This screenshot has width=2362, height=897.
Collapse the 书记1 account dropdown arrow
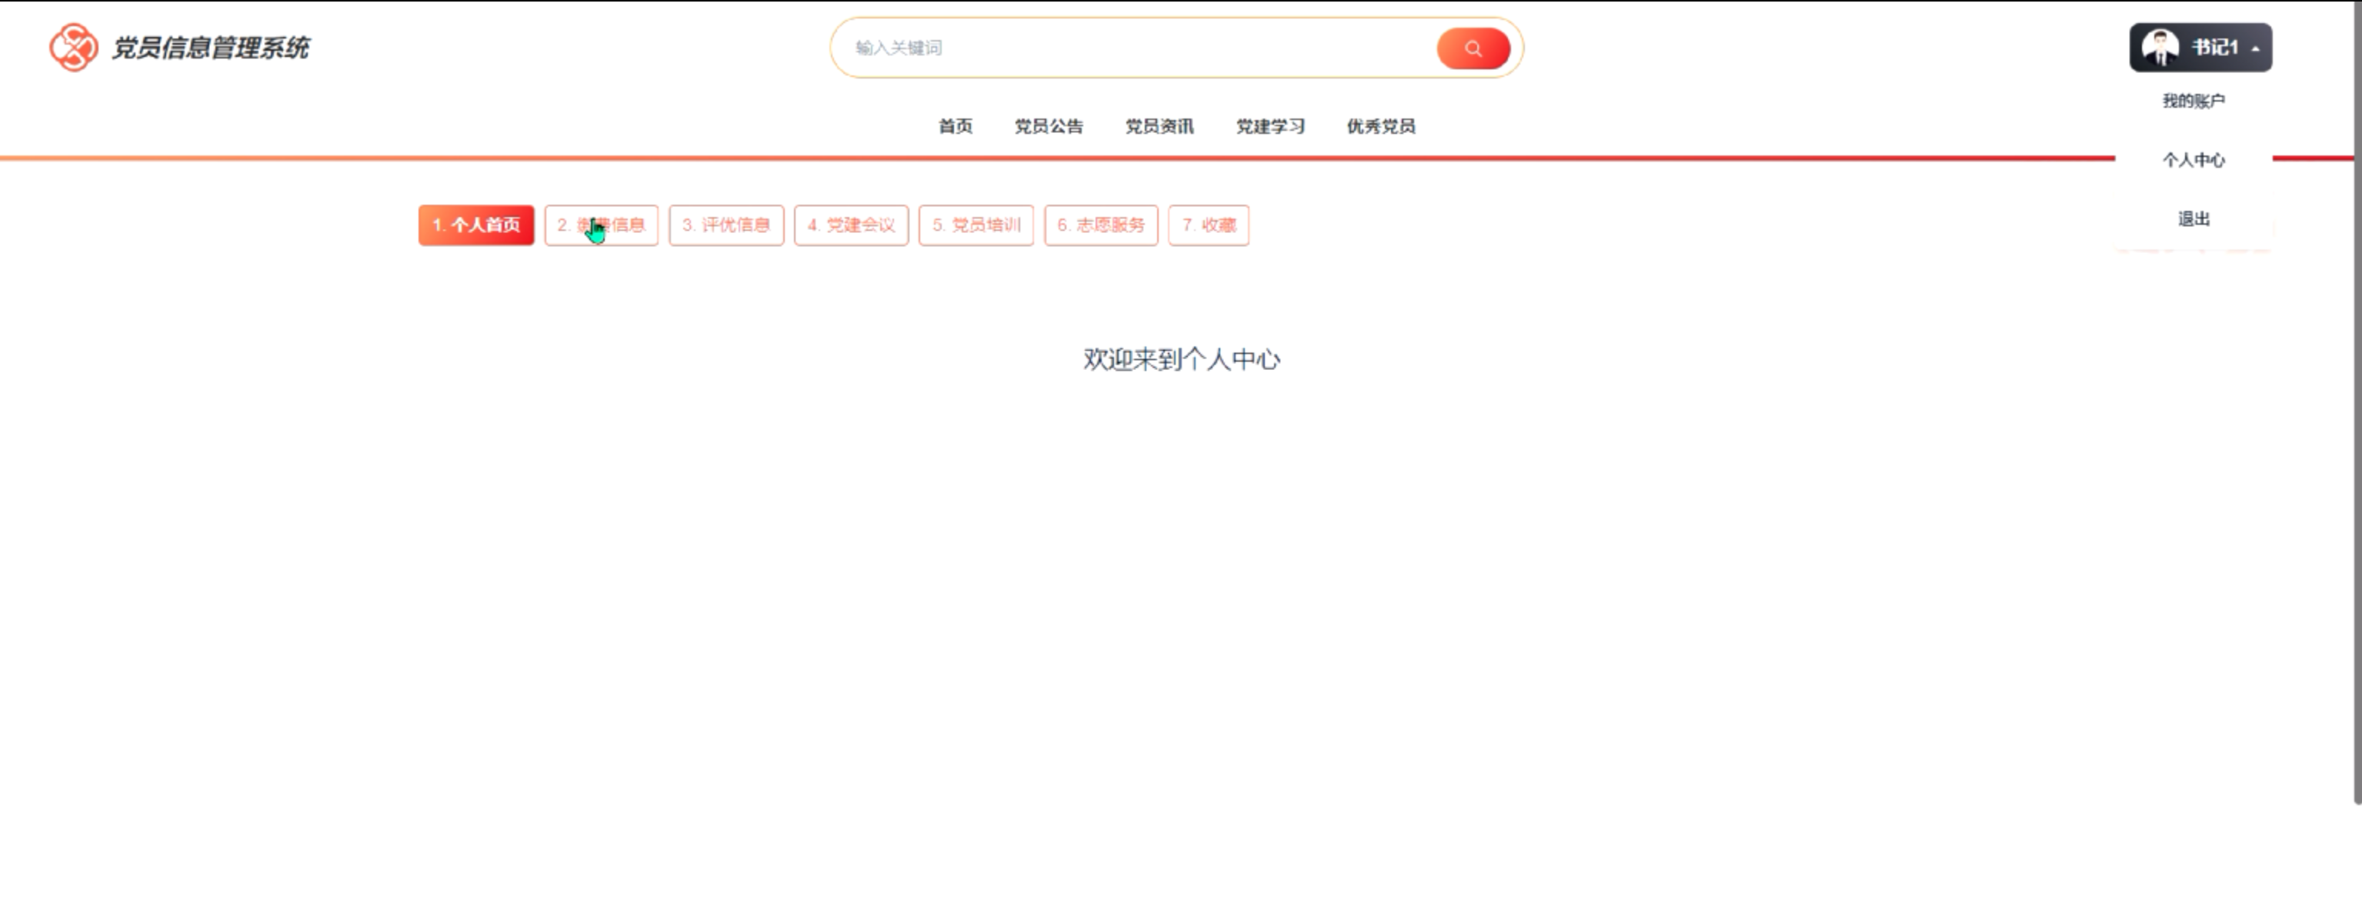[x=2256, y=48]
